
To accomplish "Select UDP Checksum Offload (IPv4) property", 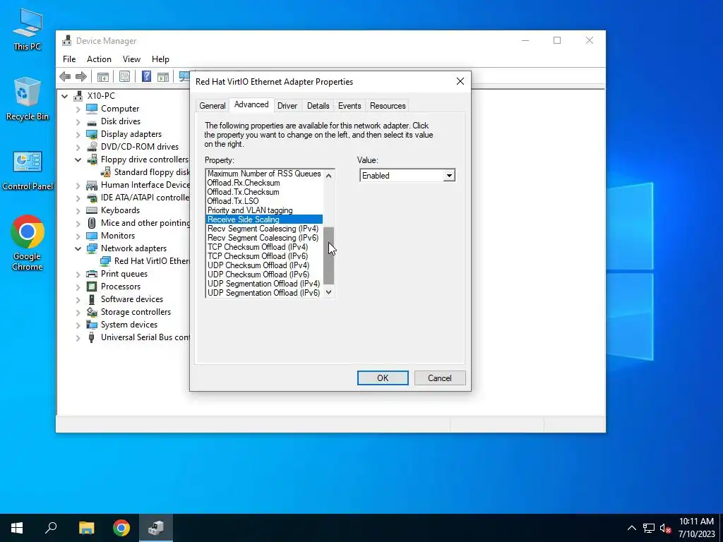I will [264, 265].
